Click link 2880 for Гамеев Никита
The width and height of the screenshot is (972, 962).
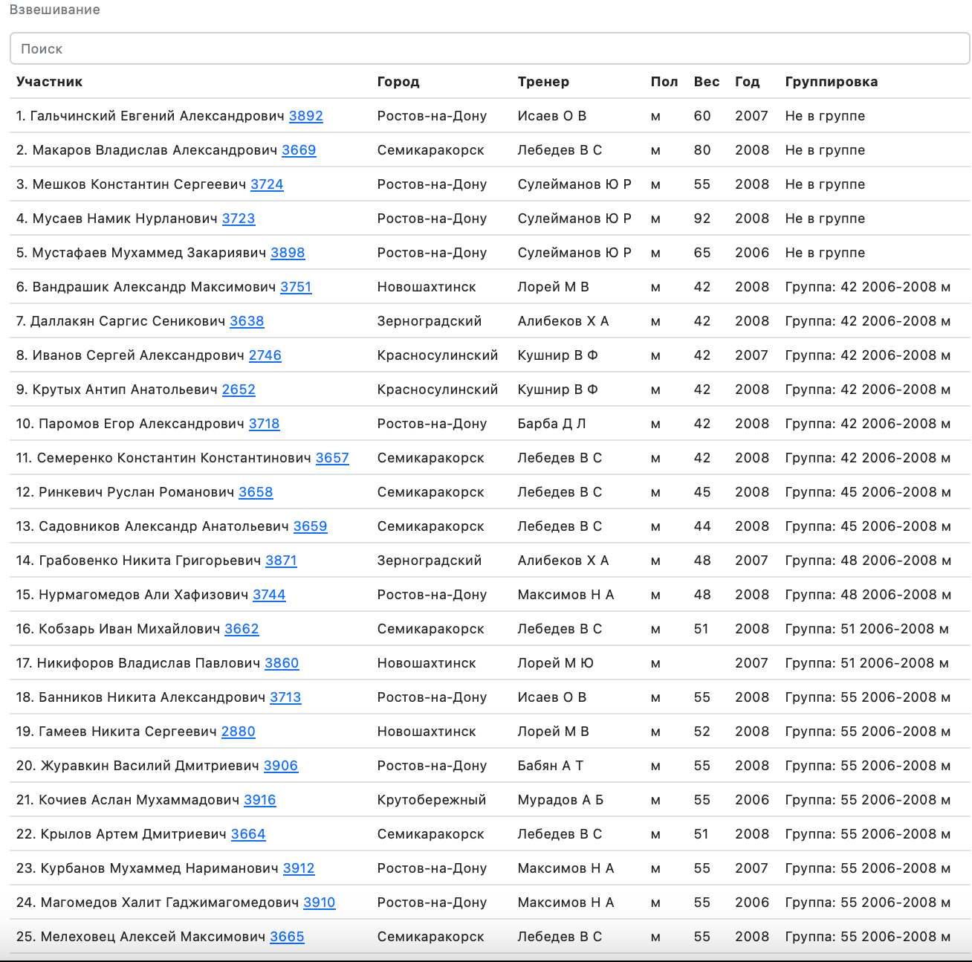pos(239,732)
